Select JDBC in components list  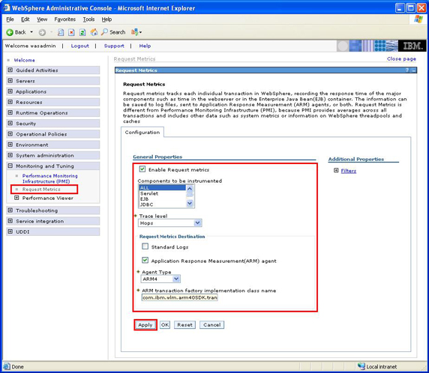(162, 204)
